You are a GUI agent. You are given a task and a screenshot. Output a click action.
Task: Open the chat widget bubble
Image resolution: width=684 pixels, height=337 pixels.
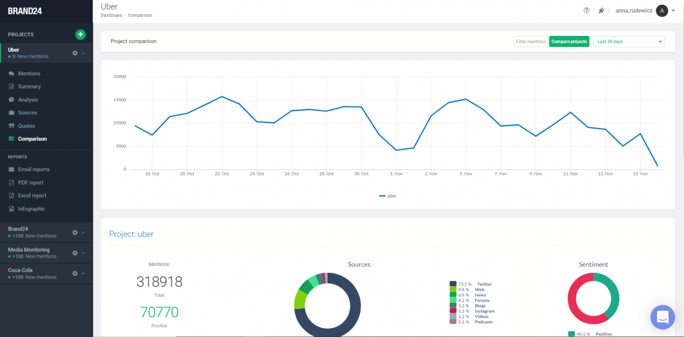662,317
